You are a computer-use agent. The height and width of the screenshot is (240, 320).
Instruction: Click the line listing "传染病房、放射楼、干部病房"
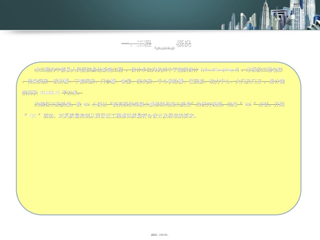tap(153, 81)
